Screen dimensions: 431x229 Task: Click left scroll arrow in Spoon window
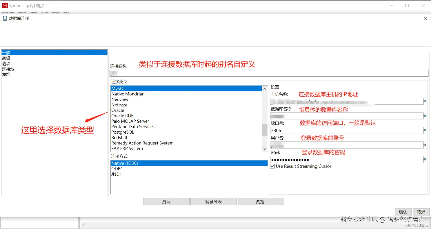pyautogui.click(x=84, y=225)
